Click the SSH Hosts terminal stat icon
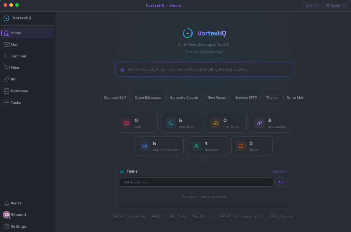351x232 pixels. click(x=171, y=123)
